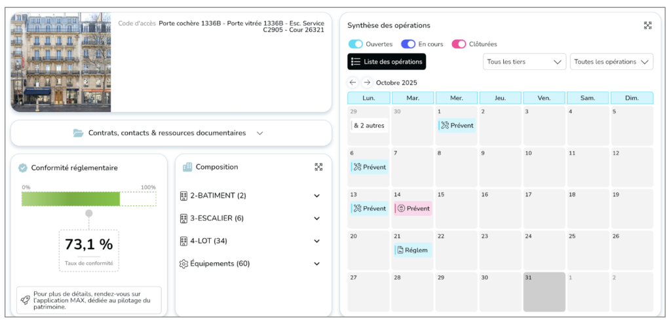Screen dimensions: 671x322
Task: Open the '& 2 autres' events link
Action: pos(369,126)
